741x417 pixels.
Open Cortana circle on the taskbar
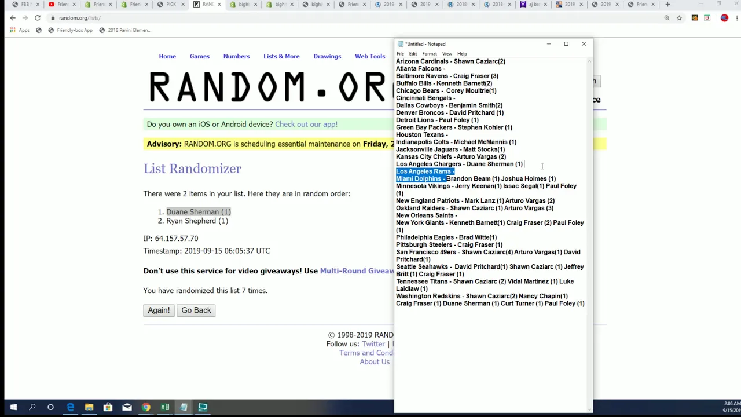[50, 407]
